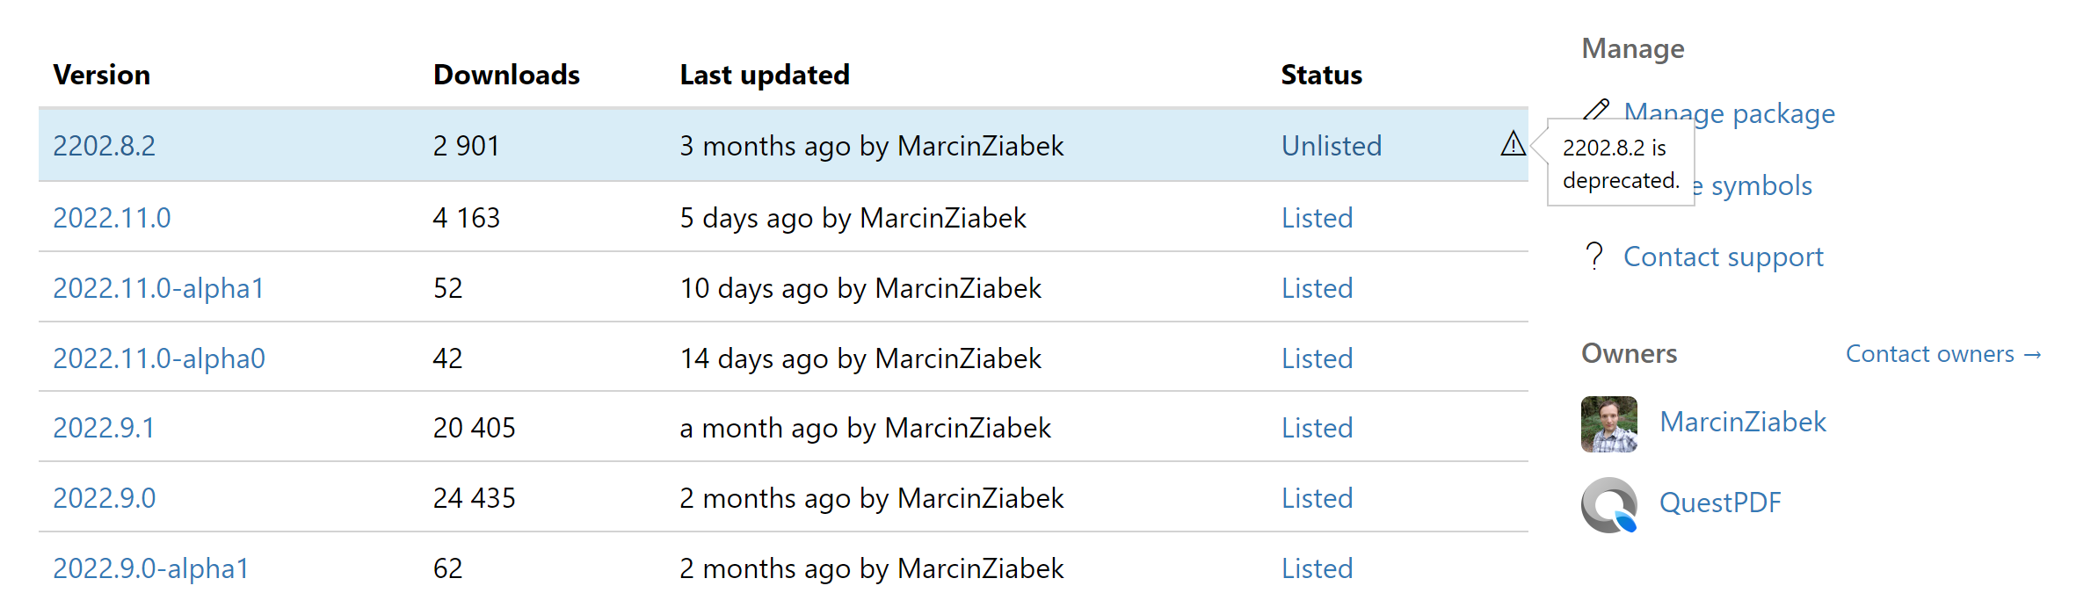Screen dimensions: 2098x593
Task: Open version 2022.9.0 details
Action: pyautogui.click(x=105, y=497)
